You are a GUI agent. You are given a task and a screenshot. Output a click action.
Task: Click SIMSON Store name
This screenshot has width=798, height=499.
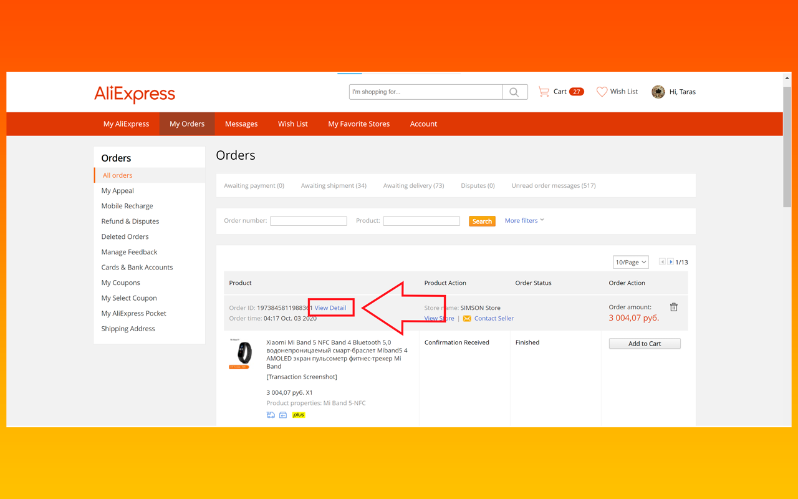(x=481, y=308)
